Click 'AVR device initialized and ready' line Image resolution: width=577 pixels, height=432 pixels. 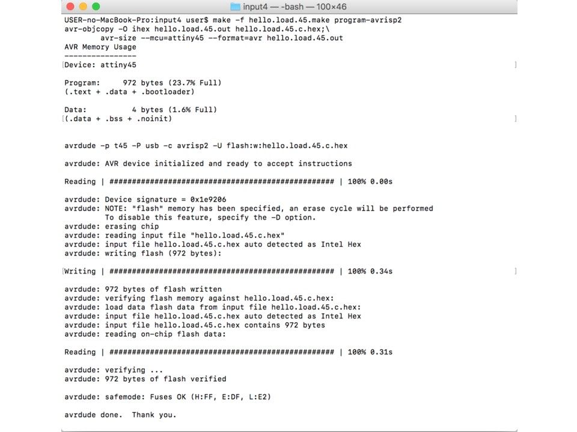[208, 163]
